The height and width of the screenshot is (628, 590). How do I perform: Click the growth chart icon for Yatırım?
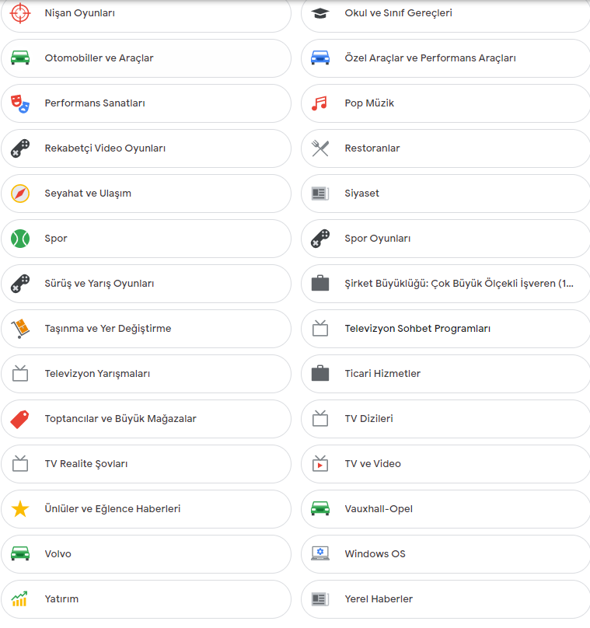point(19,598)
